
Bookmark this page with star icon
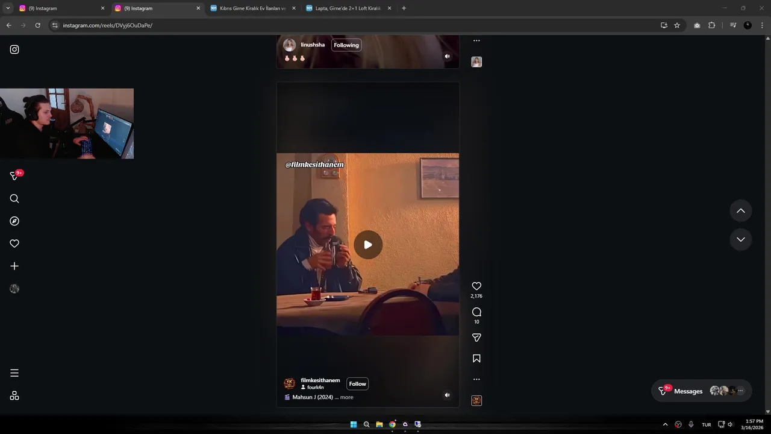click(x=677, y=25)
